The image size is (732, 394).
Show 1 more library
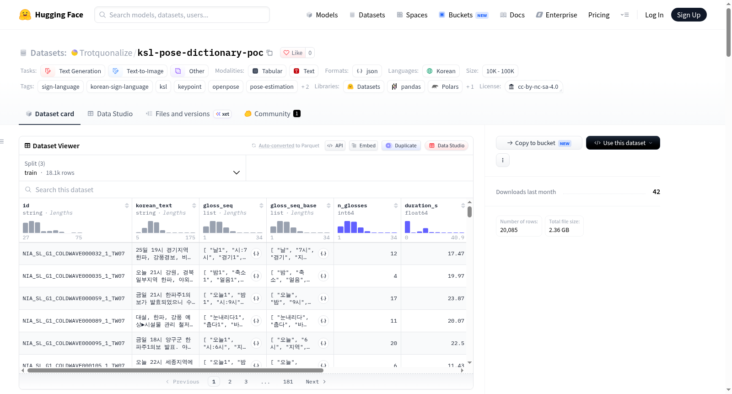point(470,87)
